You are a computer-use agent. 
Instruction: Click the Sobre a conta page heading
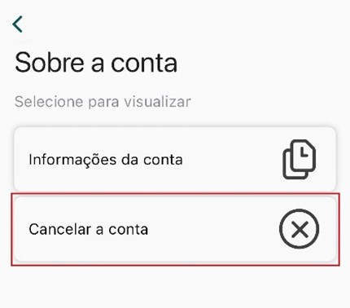click(96, 63)
